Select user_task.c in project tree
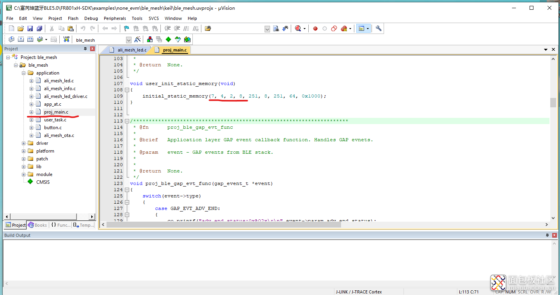Screen dimensions: 560x295 coord(55,120)
